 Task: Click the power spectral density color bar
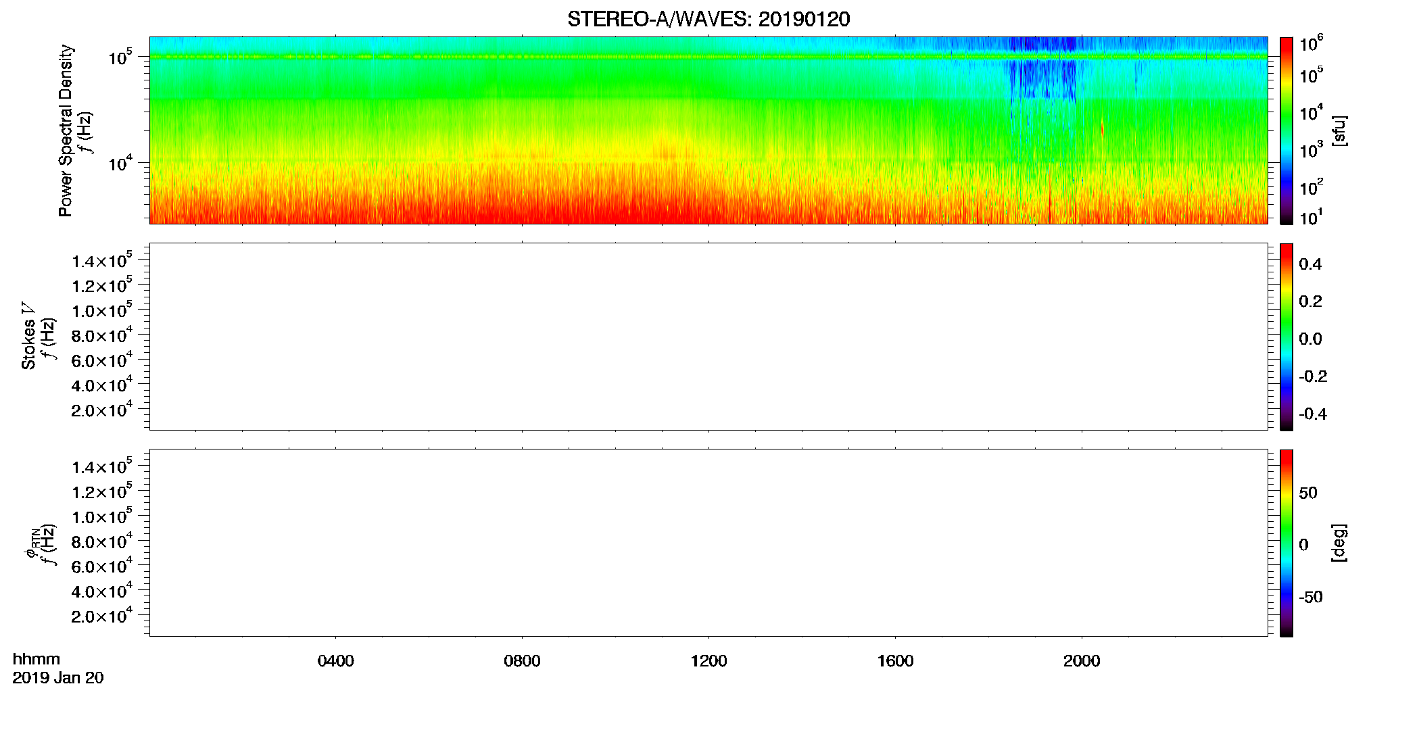tap(1286, 130)
